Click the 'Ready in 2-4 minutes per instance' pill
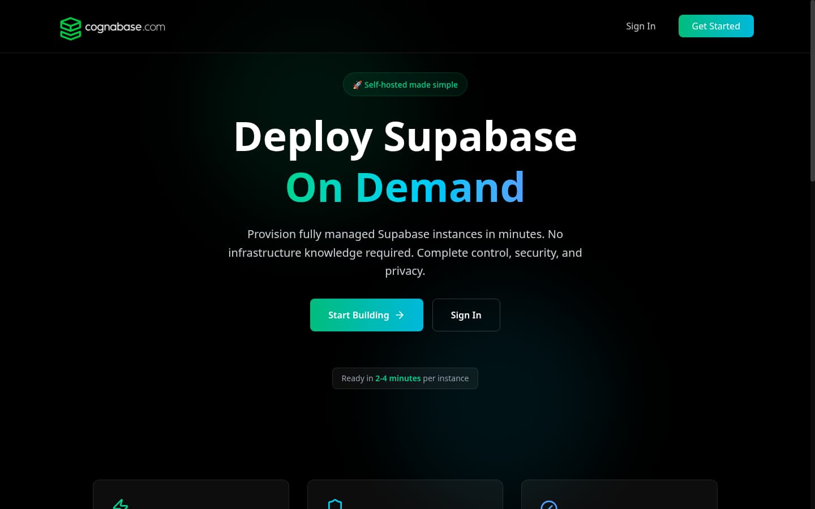Screen dimensions: 815x509 (x=405, y=378)
